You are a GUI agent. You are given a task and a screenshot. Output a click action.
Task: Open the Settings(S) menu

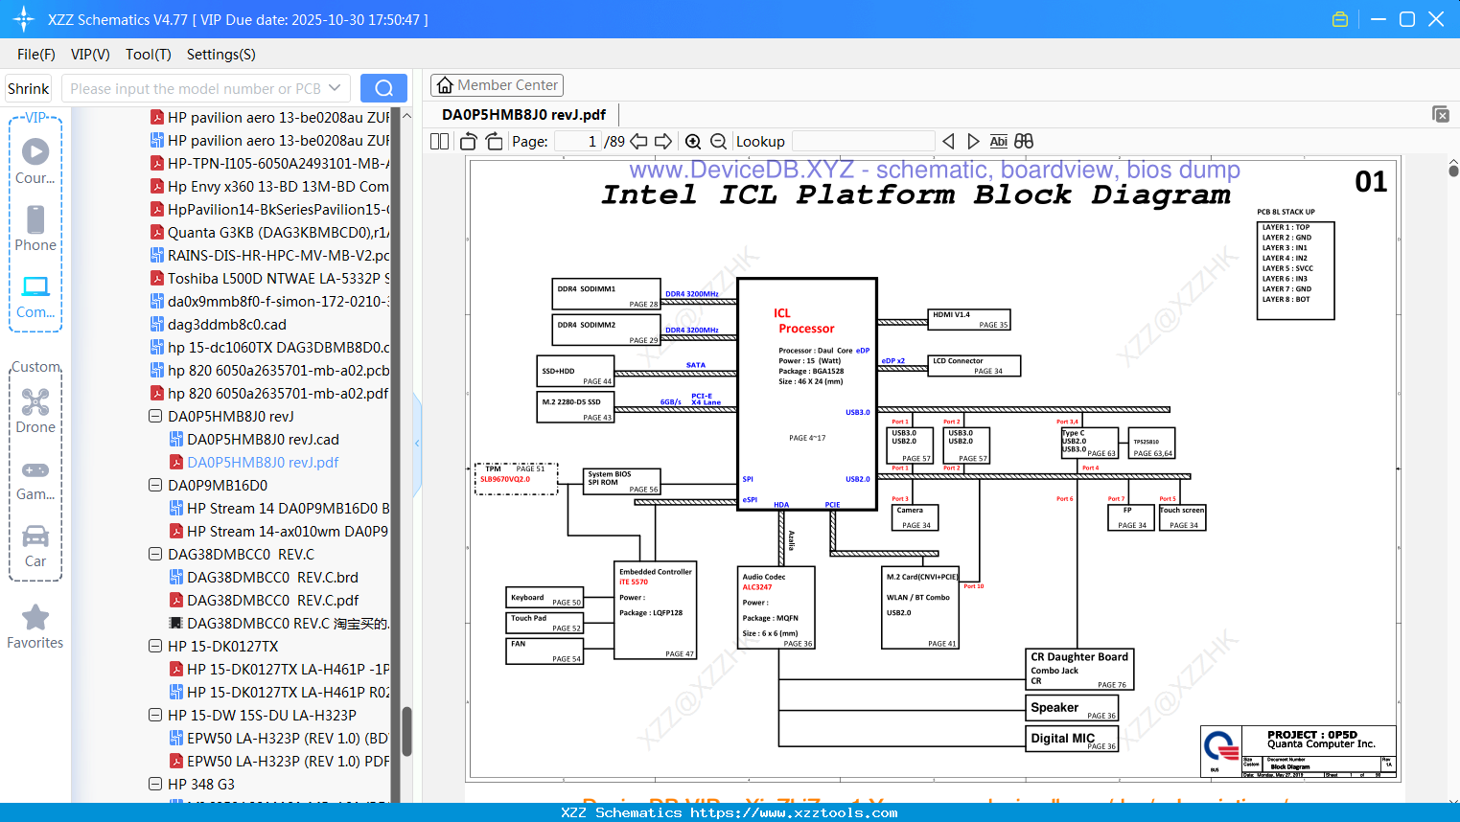pyautogui.click(x=221, y=55)
